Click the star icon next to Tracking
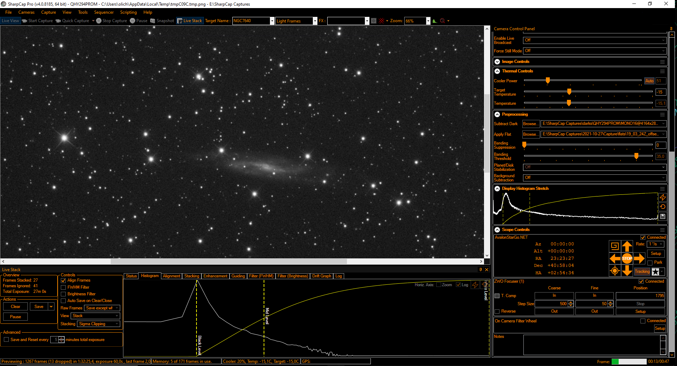 coord(656,271)
